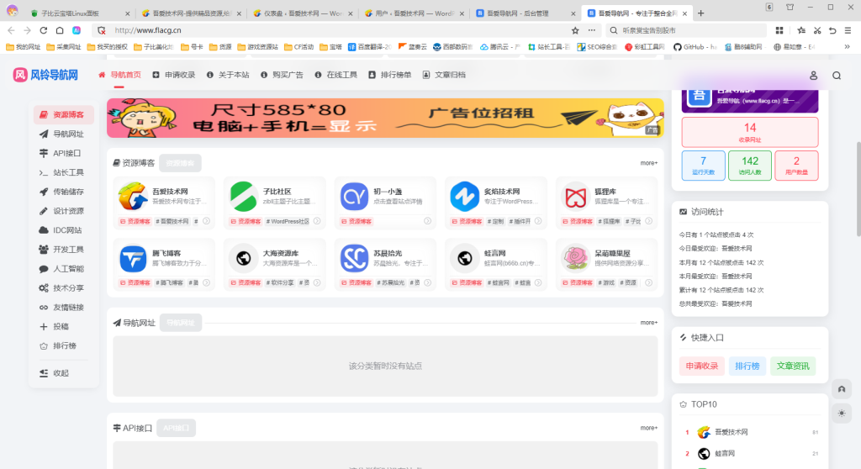Open a new browser tab

(700, 13)
